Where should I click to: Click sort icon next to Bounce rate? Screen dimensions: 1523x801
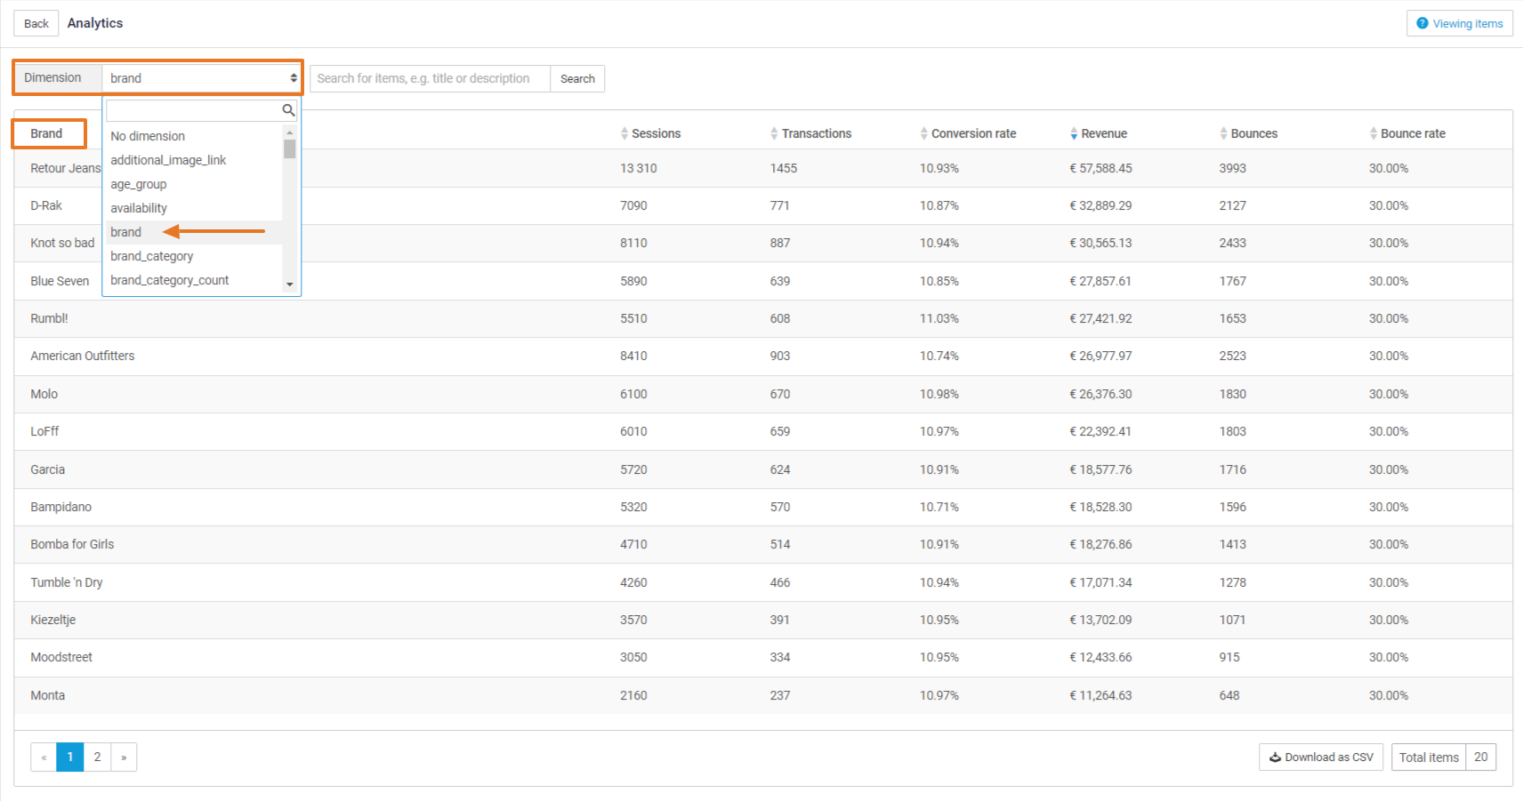pyautogui.click(x=1374, y=133)
